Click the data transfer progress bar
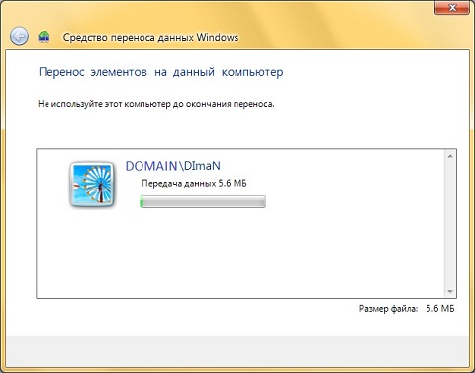This screenshot has height=373, width=475. pyautogui.click(x=203, y=201)
